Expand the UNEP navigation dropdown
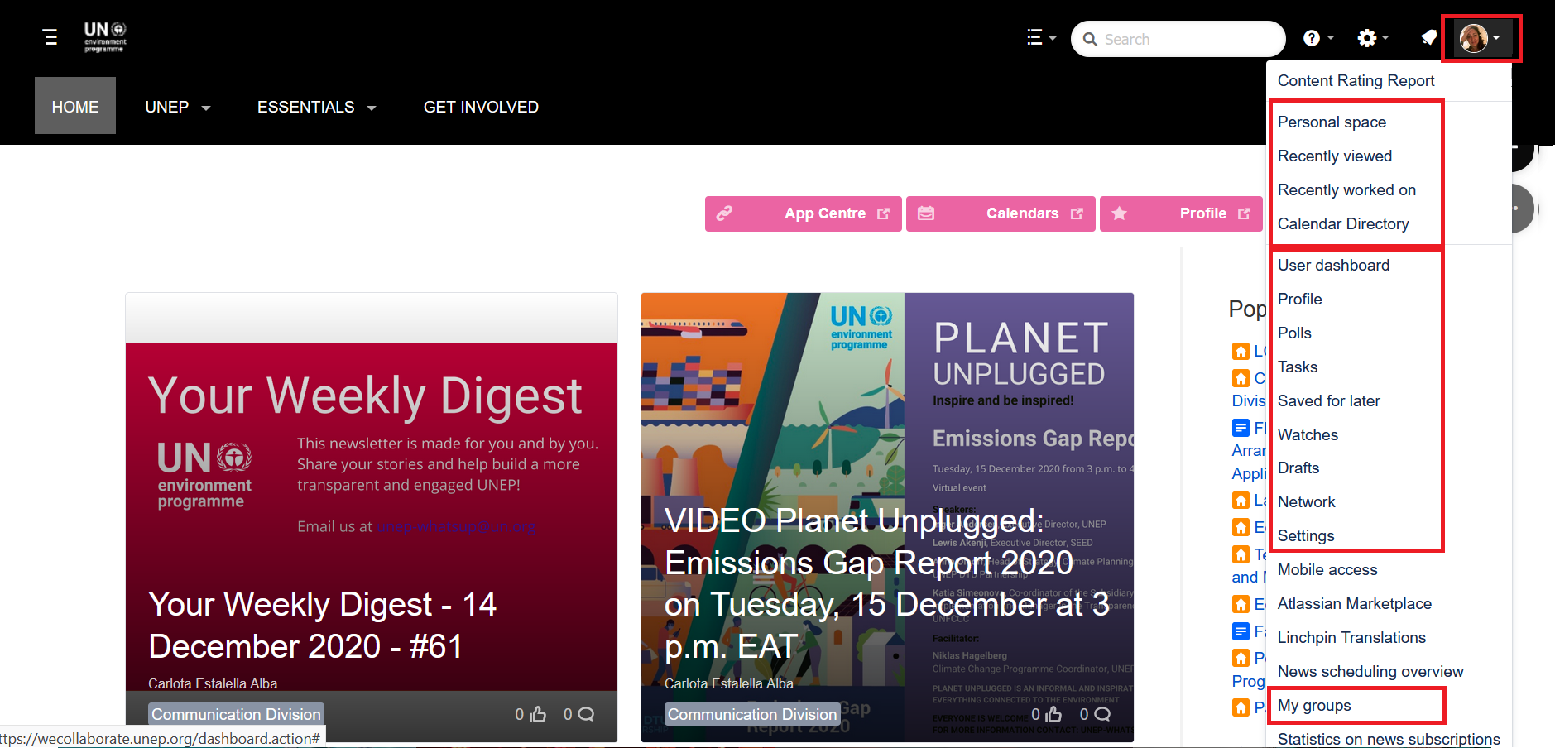 pos(178,107)
